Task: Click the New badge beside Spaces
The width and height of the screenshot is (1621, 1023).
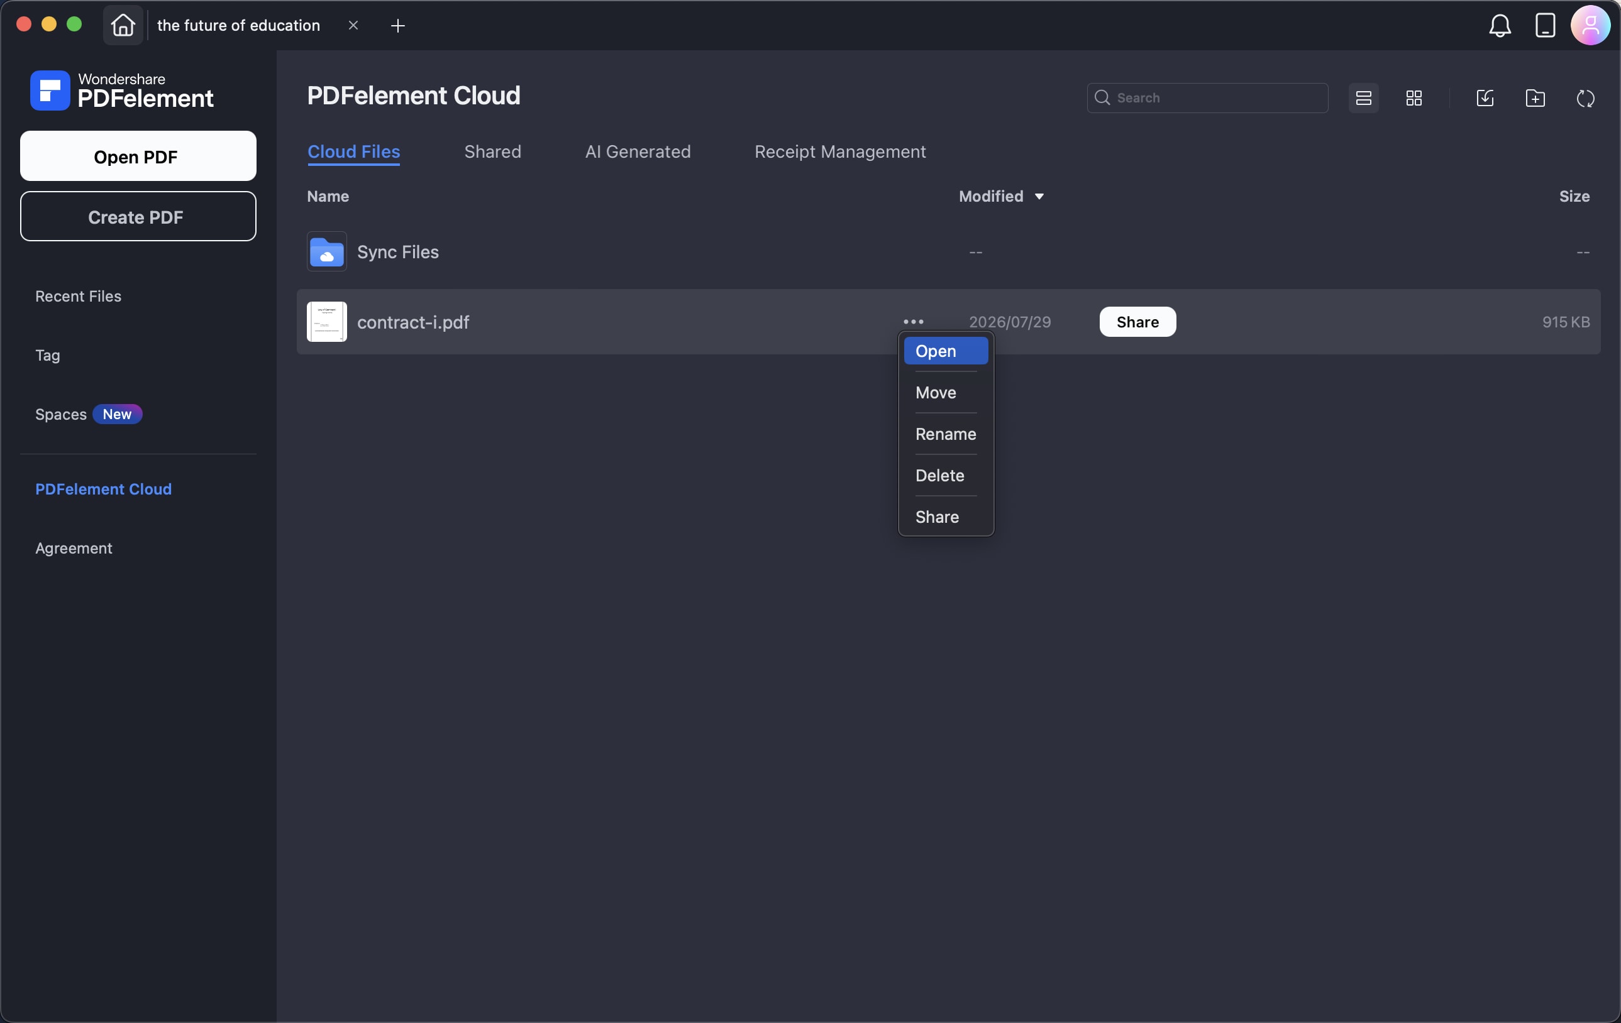Action: pos(117,414)
